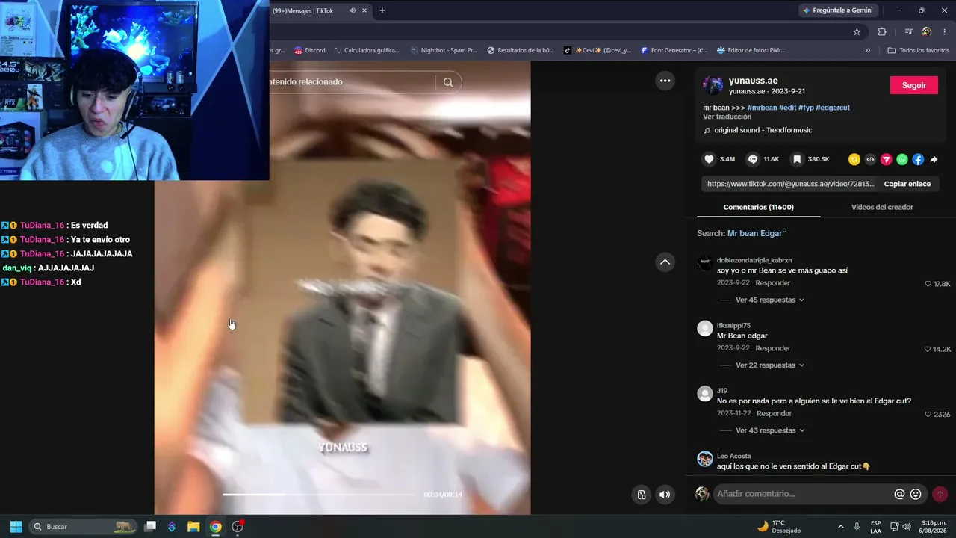Image resolution: width=956 pixels, height=538 pixels.
Task: Like the comment by J19
Action: 928,414
